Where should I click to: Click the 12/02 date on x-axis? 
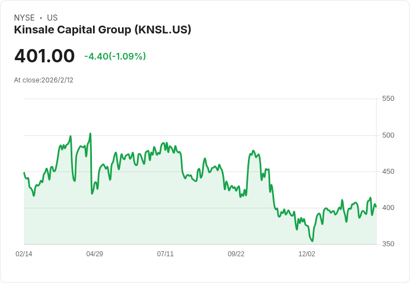(x=307, y=254)
